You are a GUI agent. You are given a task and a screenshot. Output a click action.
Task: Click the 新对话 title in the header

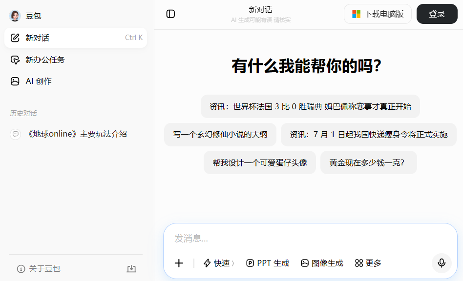coord(260,10)
